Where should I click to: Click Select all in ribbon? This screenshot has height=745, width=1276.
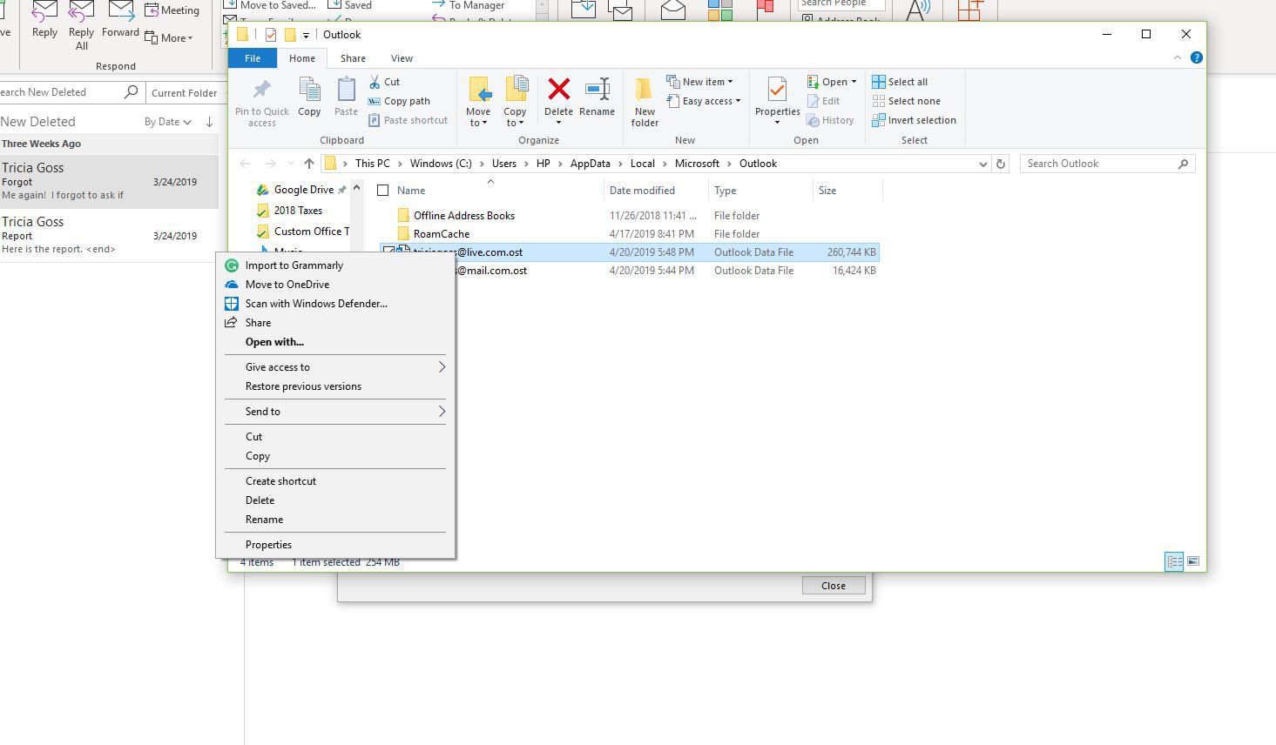(901, 82)
